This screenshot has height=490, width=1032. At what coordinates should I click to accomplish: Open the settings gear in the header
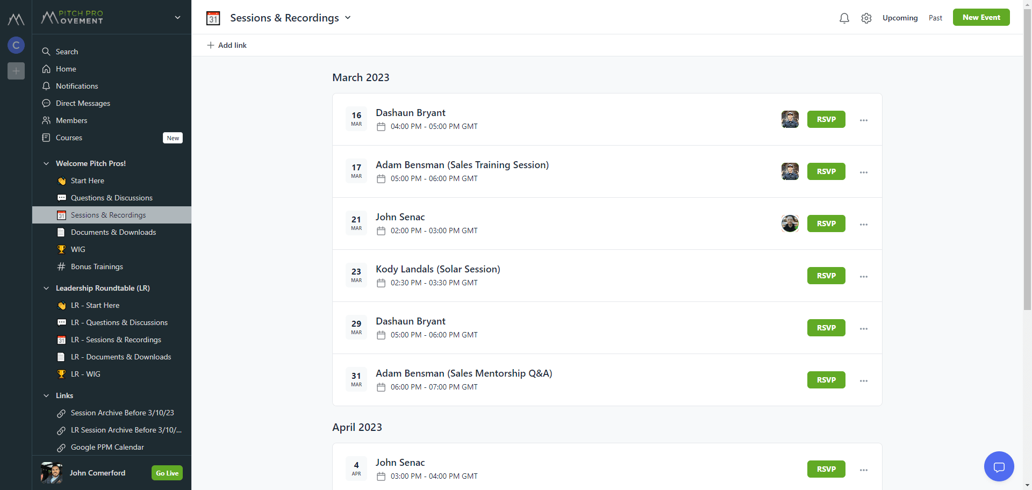click(866, 18)
